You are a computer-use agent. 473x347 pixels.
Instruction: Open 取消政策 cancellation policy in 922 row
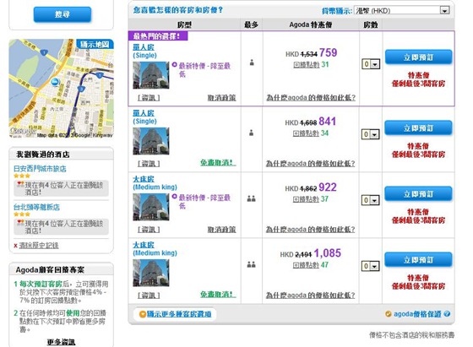[x=221, y=230]
